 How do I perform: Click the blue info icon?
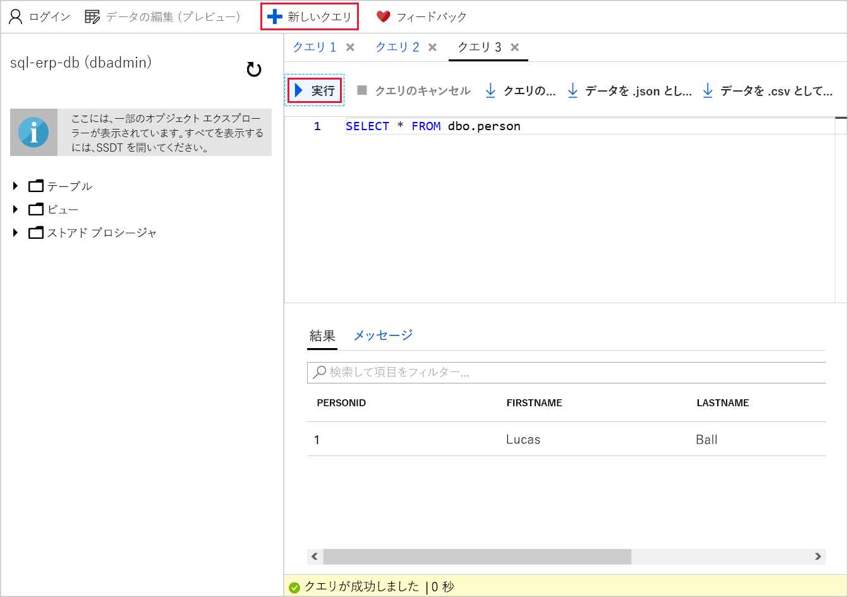pyautogui.click(x=33, y=133)
